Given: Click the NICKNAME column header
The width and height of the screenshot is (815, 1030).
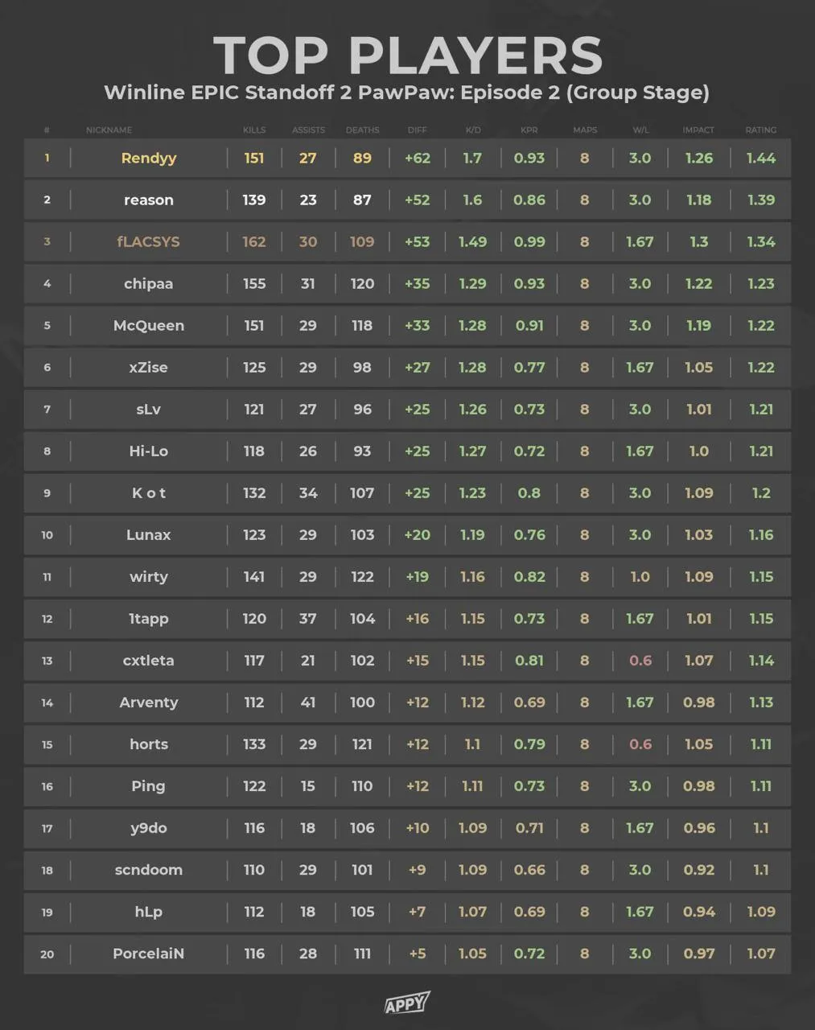Looking at the screenshot, I should coord(109,130).
